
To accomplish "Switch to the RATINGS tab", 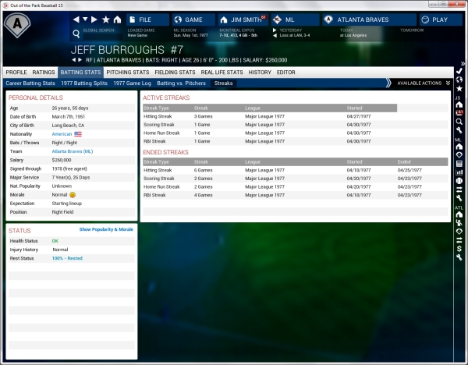I will tap(44, 73).
